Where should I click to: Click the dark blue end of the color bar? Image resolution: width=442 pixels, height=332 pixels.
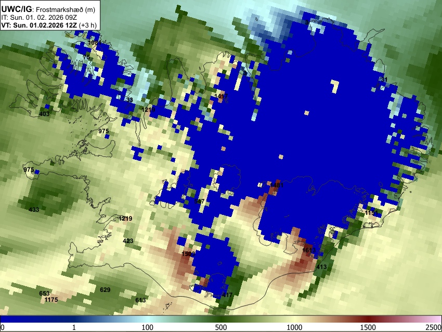[17, 319]
